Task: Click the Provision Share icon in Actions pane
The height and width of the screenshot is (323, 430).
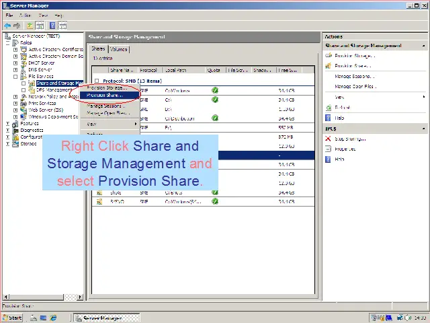Action: 329,66
